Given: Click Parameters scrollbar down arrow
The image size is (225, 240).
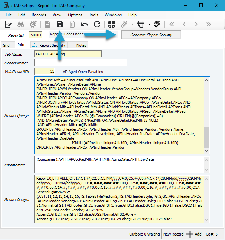Looking at the screenshot, I should click(206, 169).
